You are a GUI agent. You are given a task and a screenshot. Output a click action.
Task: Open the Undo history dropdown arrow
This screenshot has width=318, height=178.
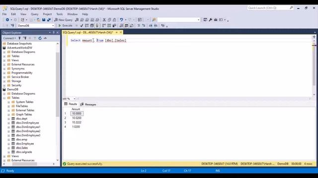126,20
